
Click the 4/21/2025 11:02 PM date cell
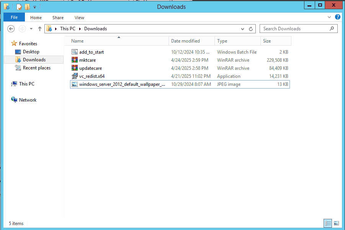point(191,76)
